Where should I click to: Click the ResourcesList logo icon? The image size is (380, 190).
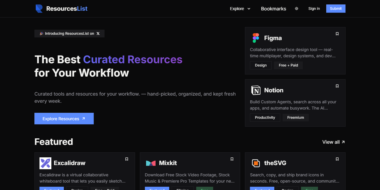pyautogui.click(x=39, y=9)
